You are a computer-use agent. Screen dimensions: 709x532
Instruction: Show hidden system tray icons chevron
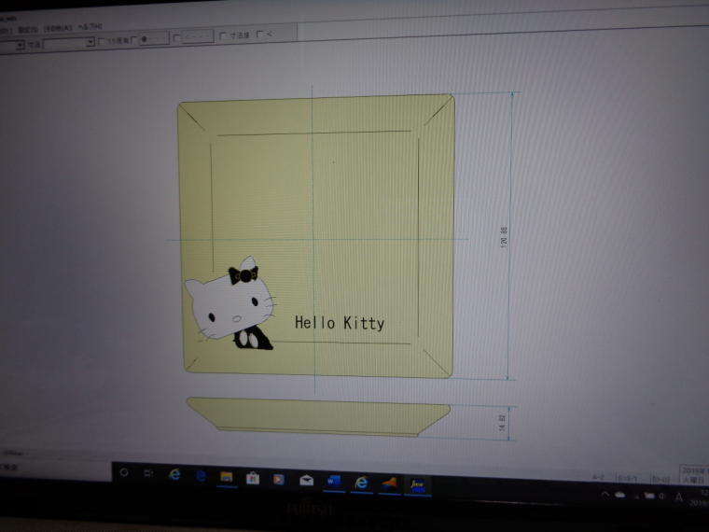tap(605, 495)
